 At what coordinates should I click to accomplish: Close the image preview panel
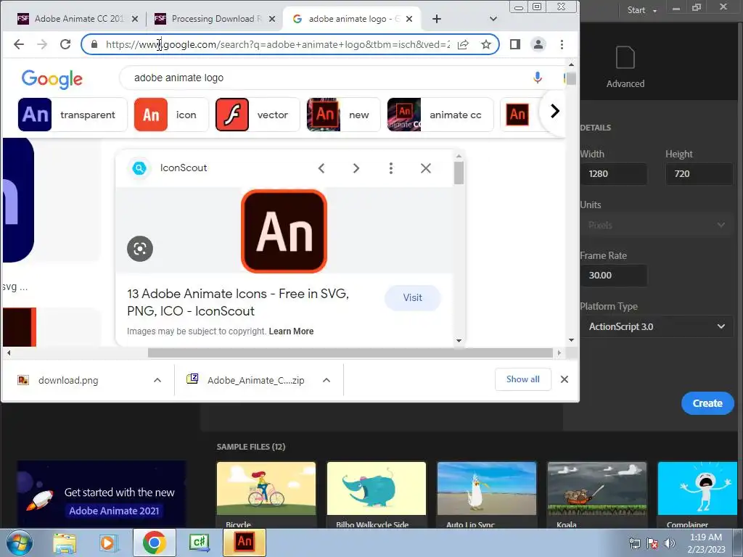426,168
